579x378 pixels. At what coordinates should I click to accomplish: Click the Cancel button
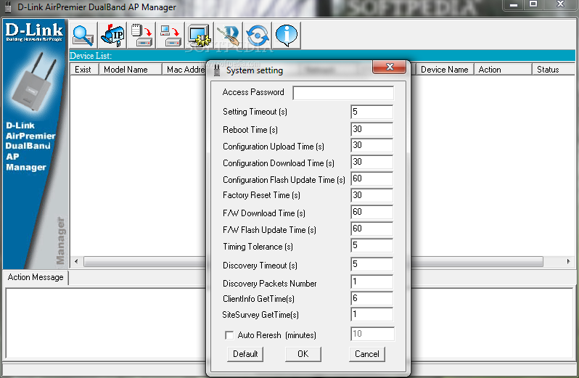click(367, 354)
